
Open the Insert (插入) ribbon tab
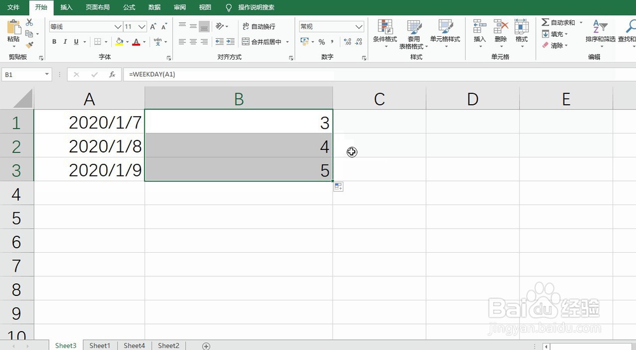[x=66, y=7]
